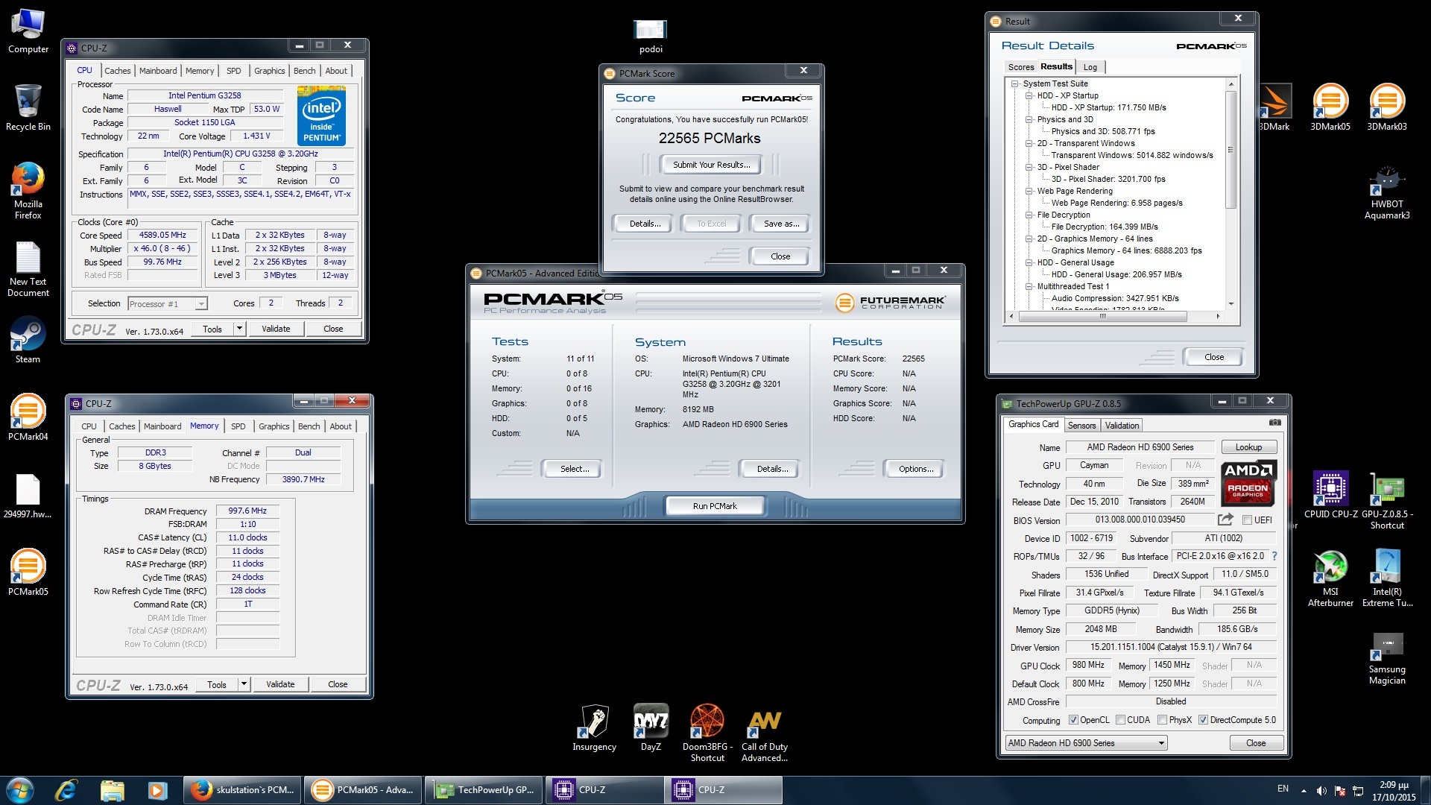The image size is (1431, 805).
Task: Click the volume icon in the system tray
Action: tap(1321, 791)
